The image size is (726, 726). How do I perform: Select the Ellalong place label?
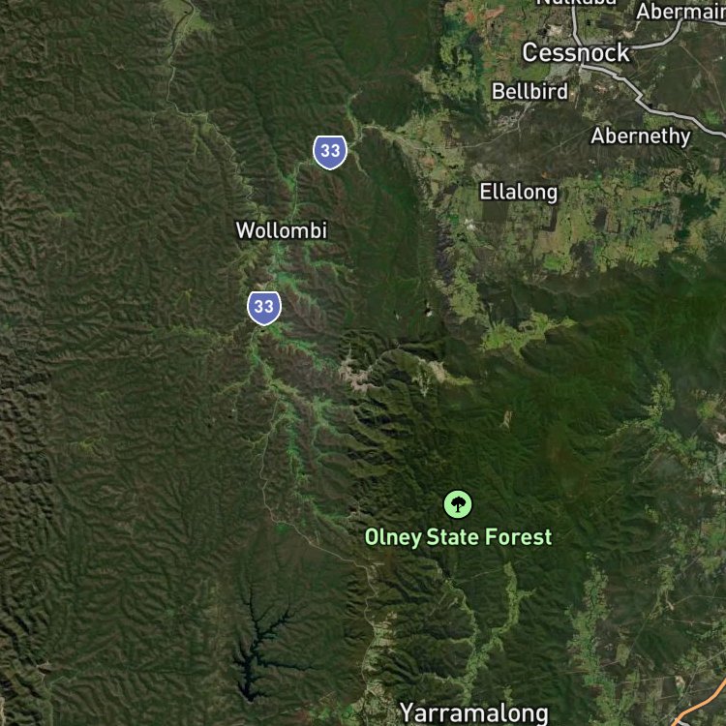coord(519,192)
